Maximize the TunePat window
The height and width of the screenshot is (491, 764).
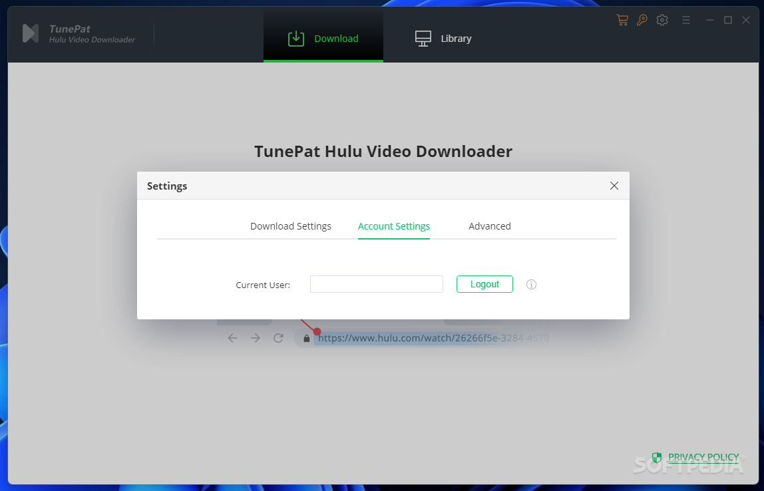tap(728, 20)
